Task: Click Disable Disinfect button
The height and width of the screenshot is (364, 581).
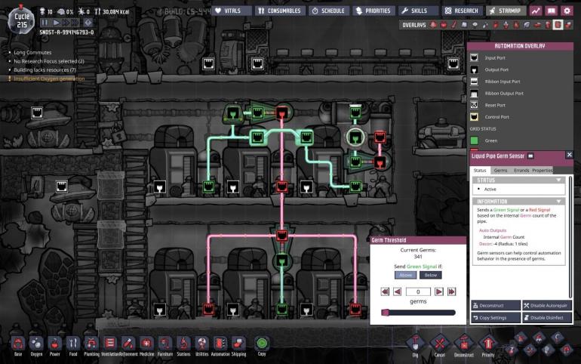Action: (x=547, y=318)
